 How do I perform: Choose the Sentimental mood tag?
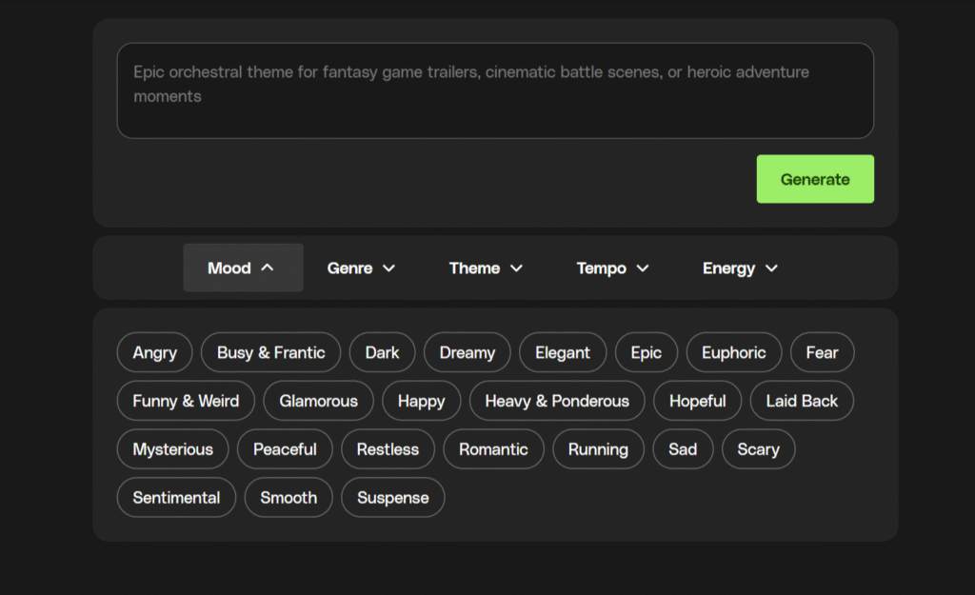pos(176,498)
